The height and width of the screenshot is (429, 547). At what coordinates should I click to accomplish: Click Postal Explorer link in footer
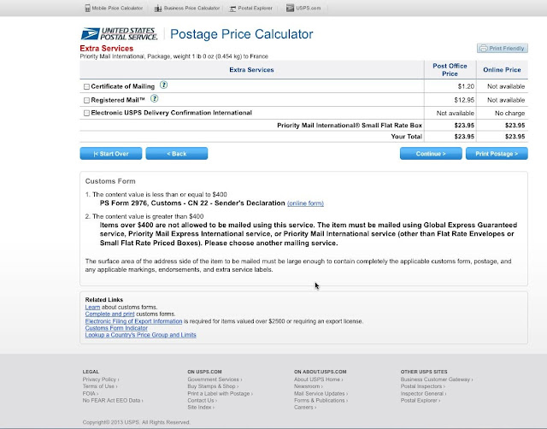tap(420, 401)
